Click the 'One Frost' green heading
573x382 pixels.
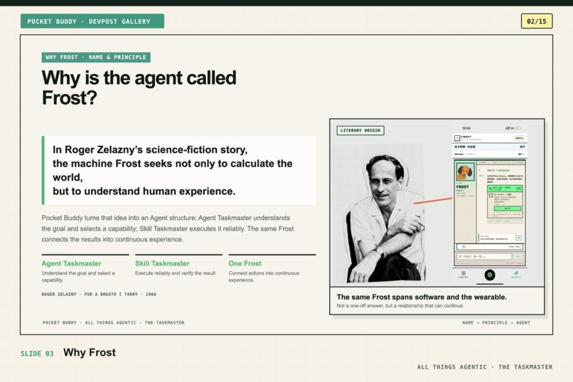[245, 264]
